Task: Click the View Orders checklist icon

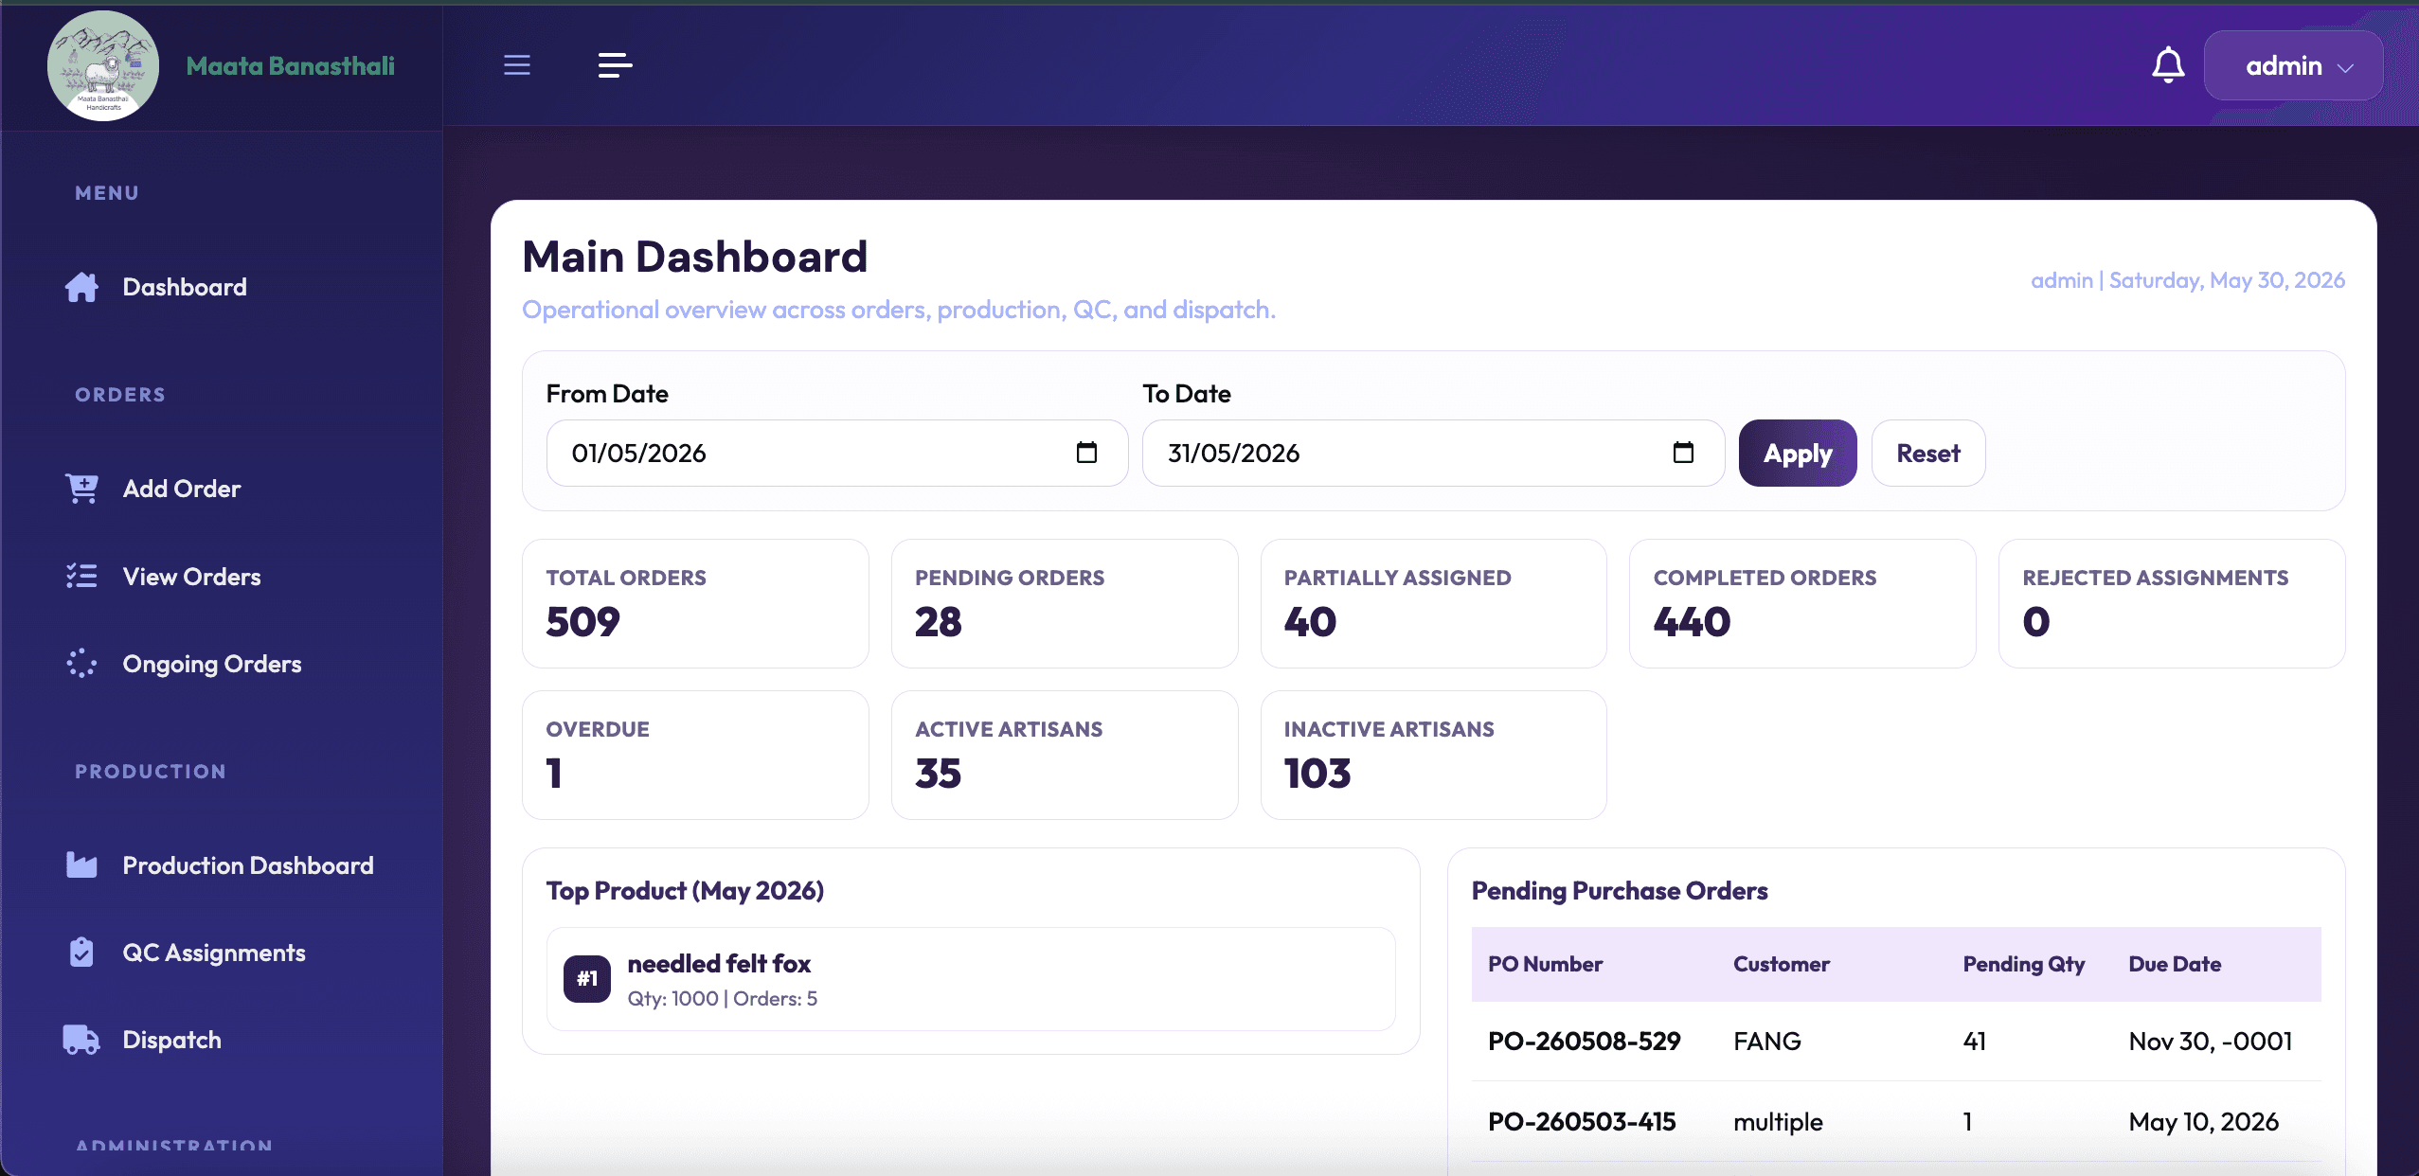Action: tap(81, 576)
